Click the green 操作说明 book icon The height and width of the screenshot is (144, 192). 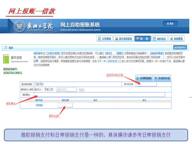[6, 59]
